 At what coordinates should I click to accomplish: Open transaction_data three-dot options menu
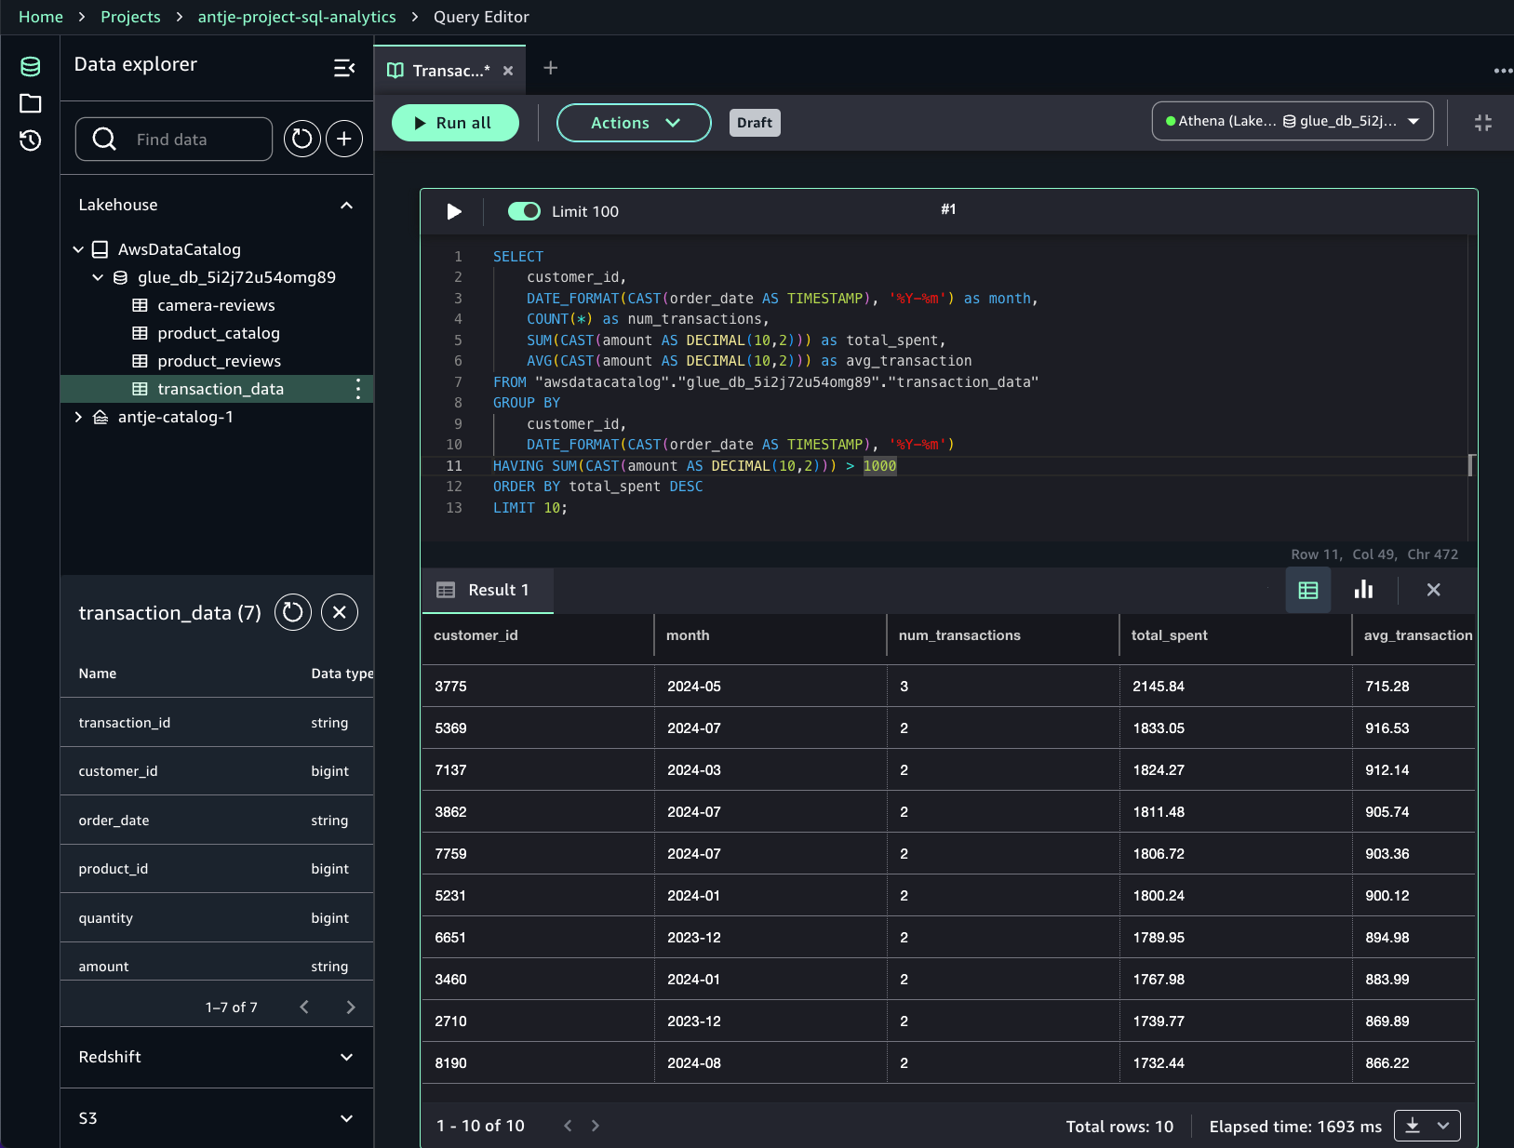358,389
